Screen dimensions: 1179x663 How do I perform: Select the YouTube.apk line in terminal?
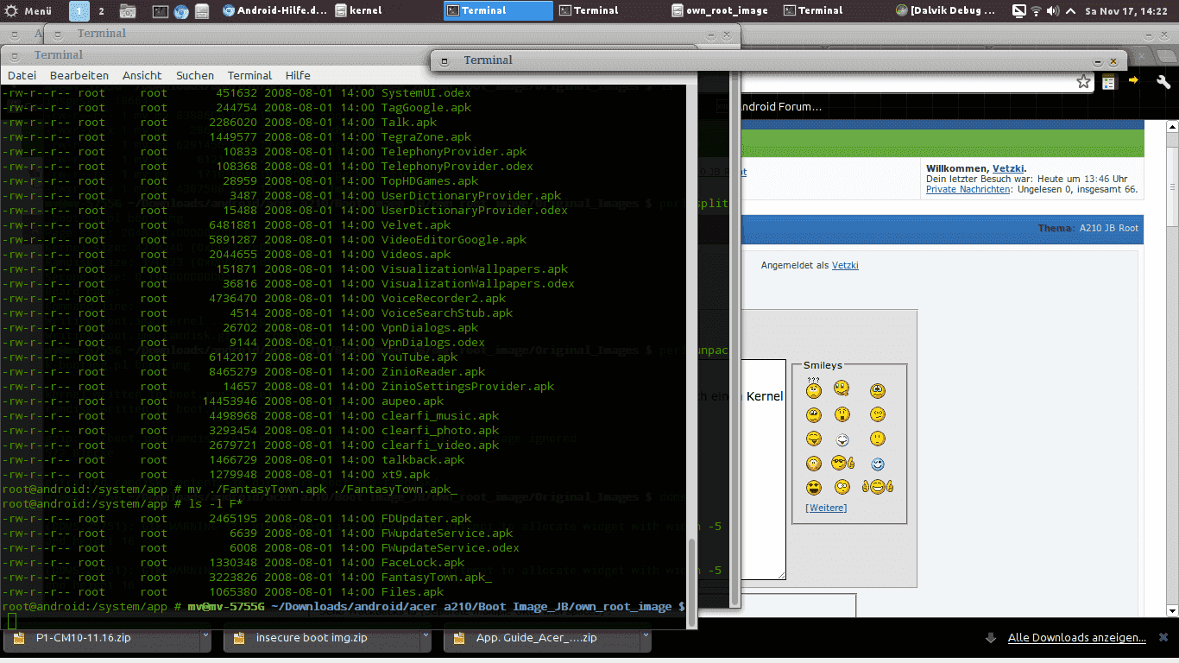click(230, 357)
